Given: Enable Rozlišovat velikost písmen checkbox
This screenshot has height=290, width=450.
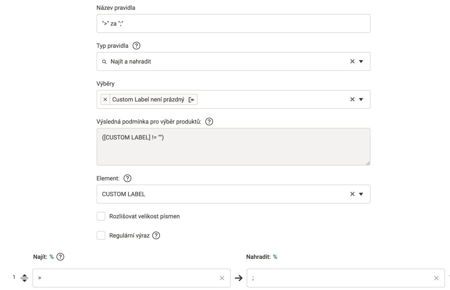Looking at the screenshot, I should tap(101, 216).
